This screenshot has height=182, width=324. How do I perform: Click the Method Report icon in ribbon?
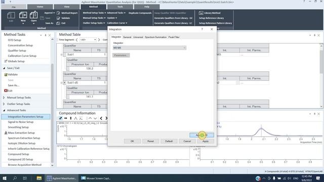point(58,13)
